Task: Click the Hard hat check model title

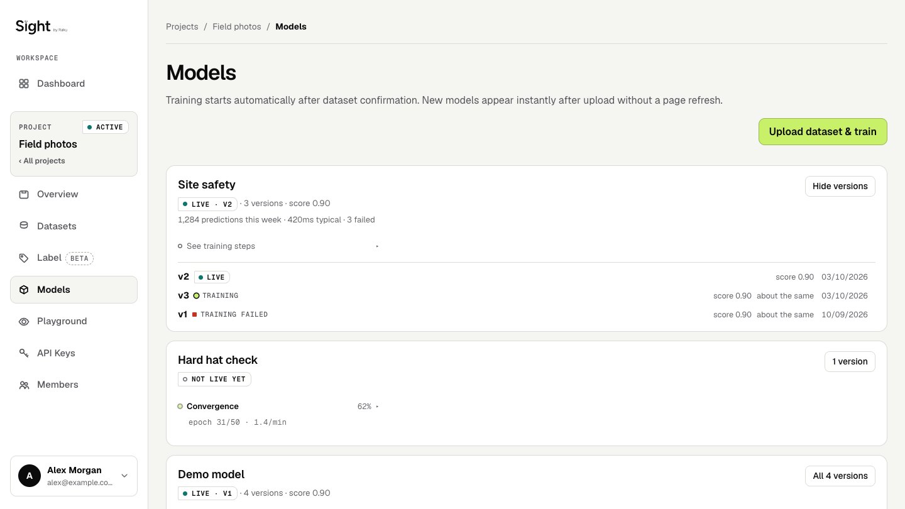Action: (x=218, y=360)
